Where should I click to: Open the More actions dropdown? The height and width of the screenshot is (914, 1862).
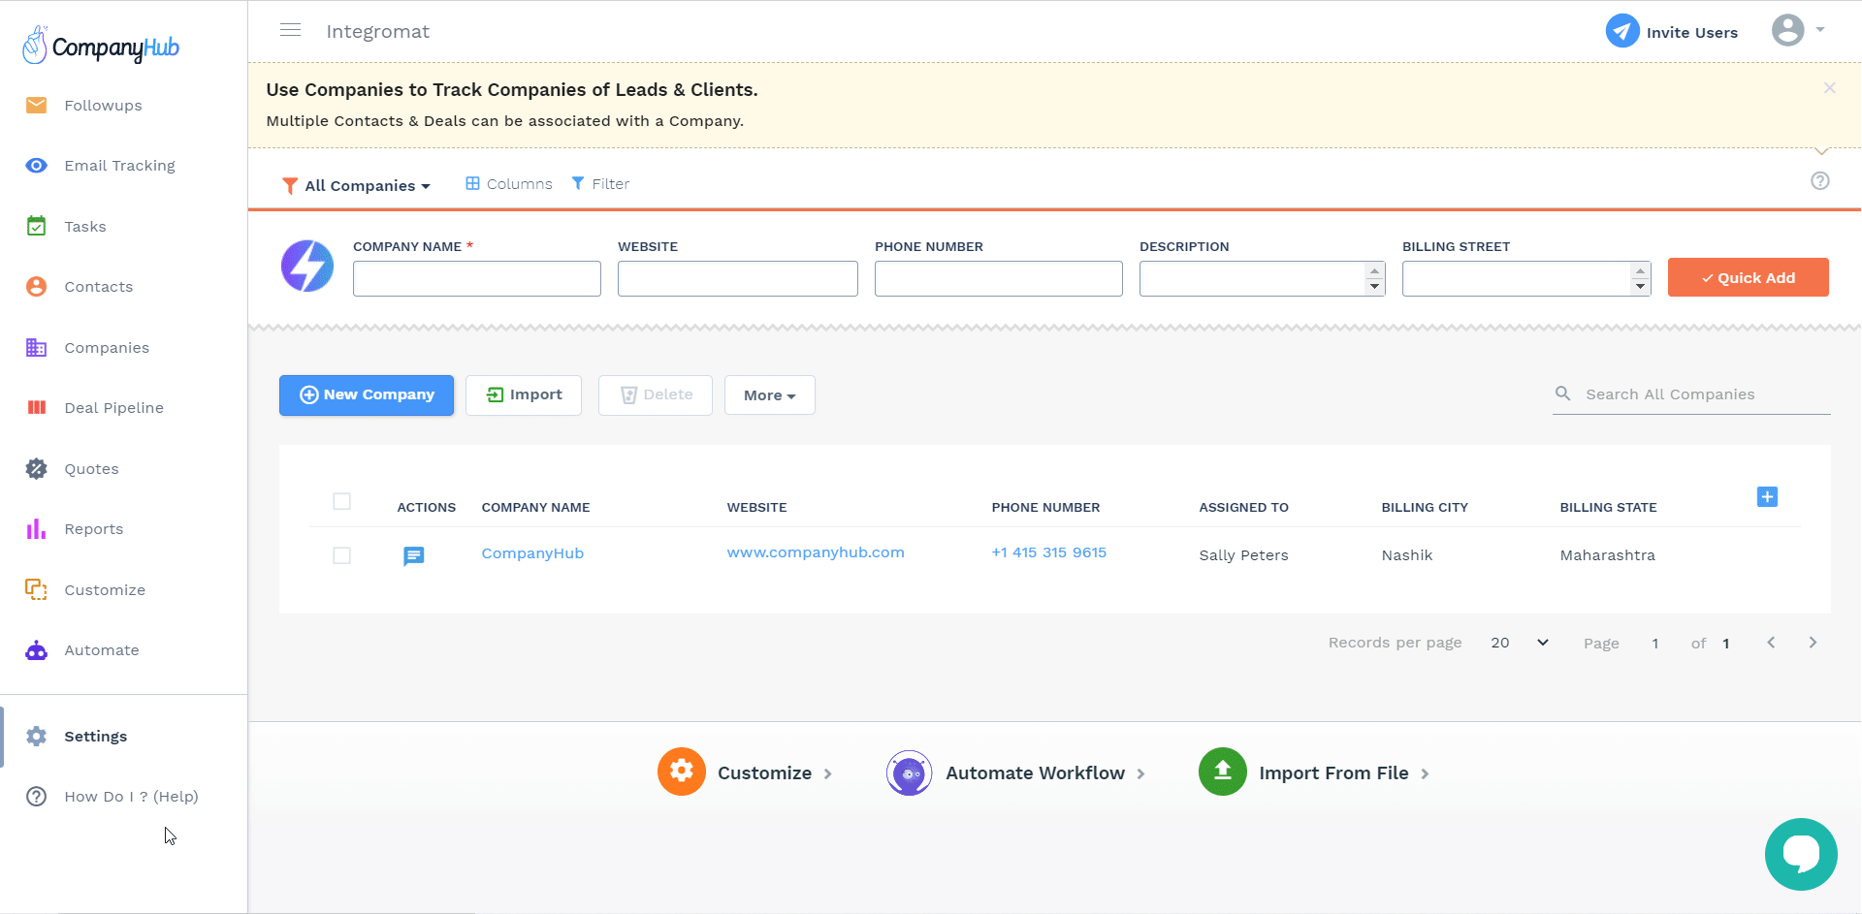pos(770,395)
